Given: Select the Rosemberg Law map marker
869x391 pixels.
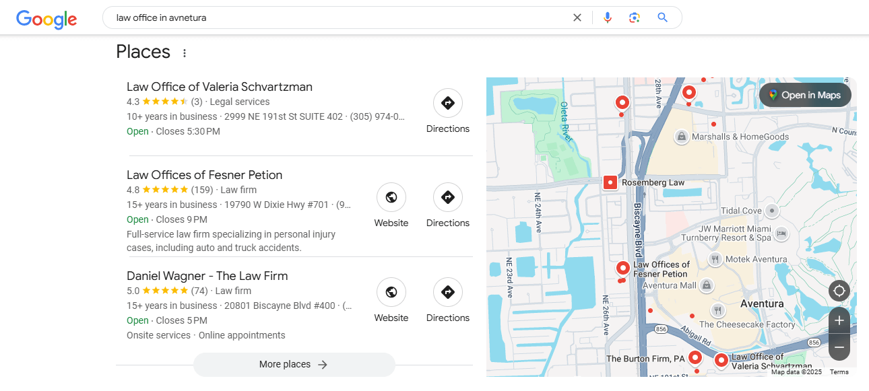Looking at the screenshot, I should (x=610, y=182).
